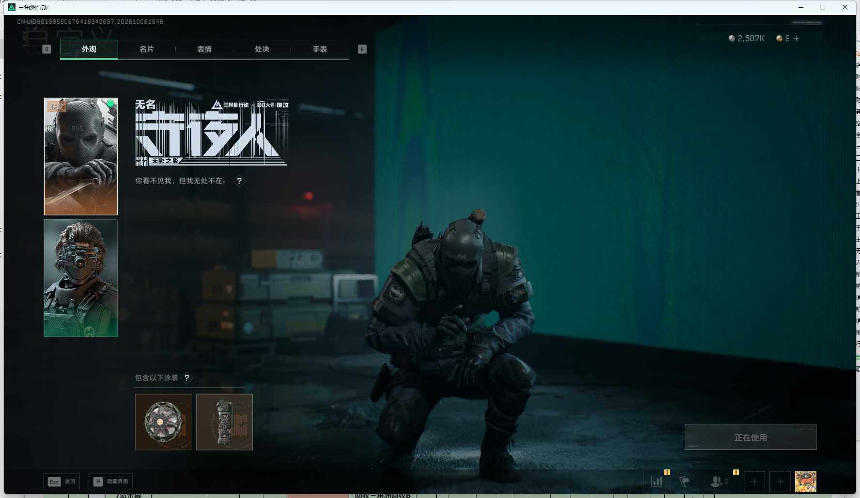Add premium currency with plus icon
Image resolution: width=860 pixels, height=498 pixels.
pos(796,38)
